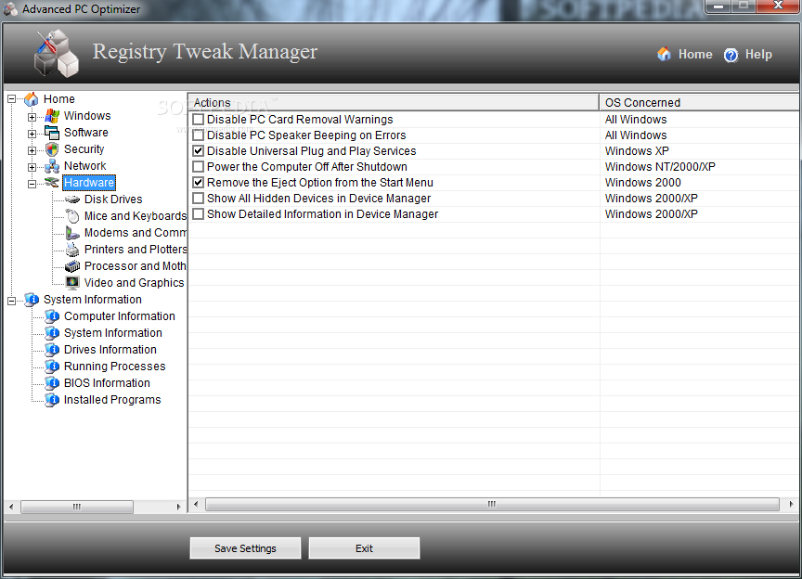Click actions list scroll left arrow
This screenshot has height=579, width=802.
[196, 505]
